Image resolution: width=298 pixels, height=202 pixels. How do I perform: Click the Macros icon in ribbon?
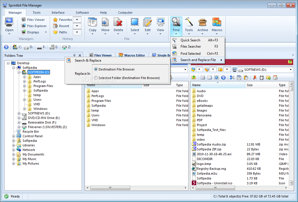pyautogui.click(x=217, y=23)
